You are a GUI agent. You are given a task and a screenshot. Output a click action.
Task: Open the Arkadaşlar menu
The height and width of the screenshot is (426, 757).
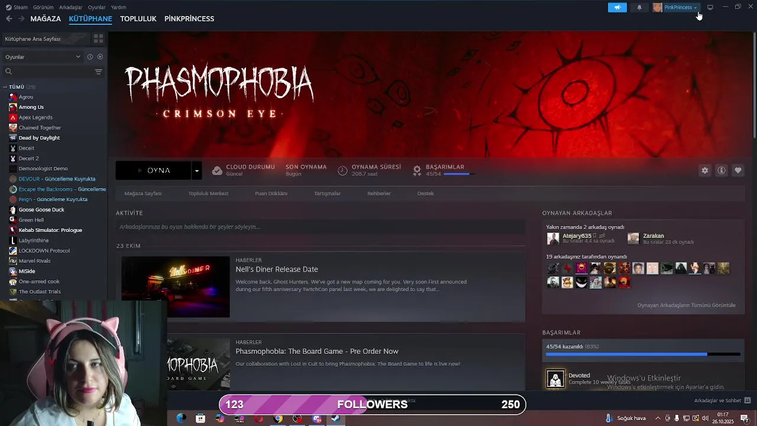click(71, 7)
